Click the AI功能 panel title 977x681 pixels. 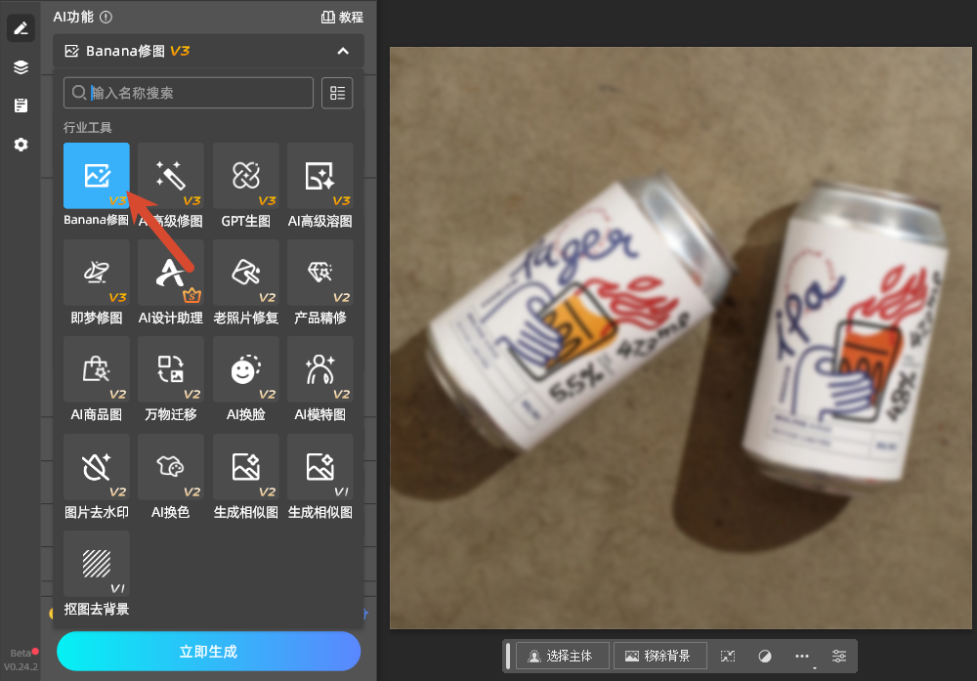[x=73, y=17]
